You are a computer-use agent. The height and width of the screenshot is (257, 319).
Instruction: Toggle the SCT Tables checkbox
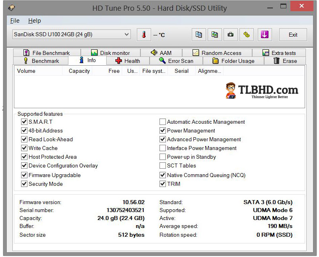pos(162,165)
